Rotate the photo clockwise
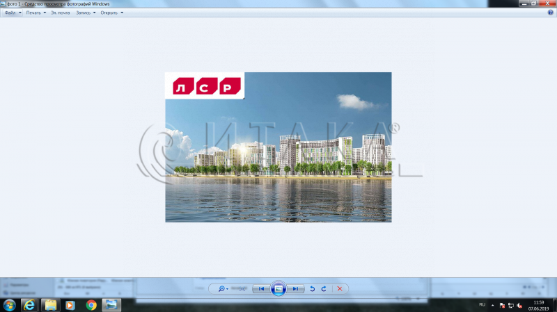The image size is (557, 312). [324, 288]
